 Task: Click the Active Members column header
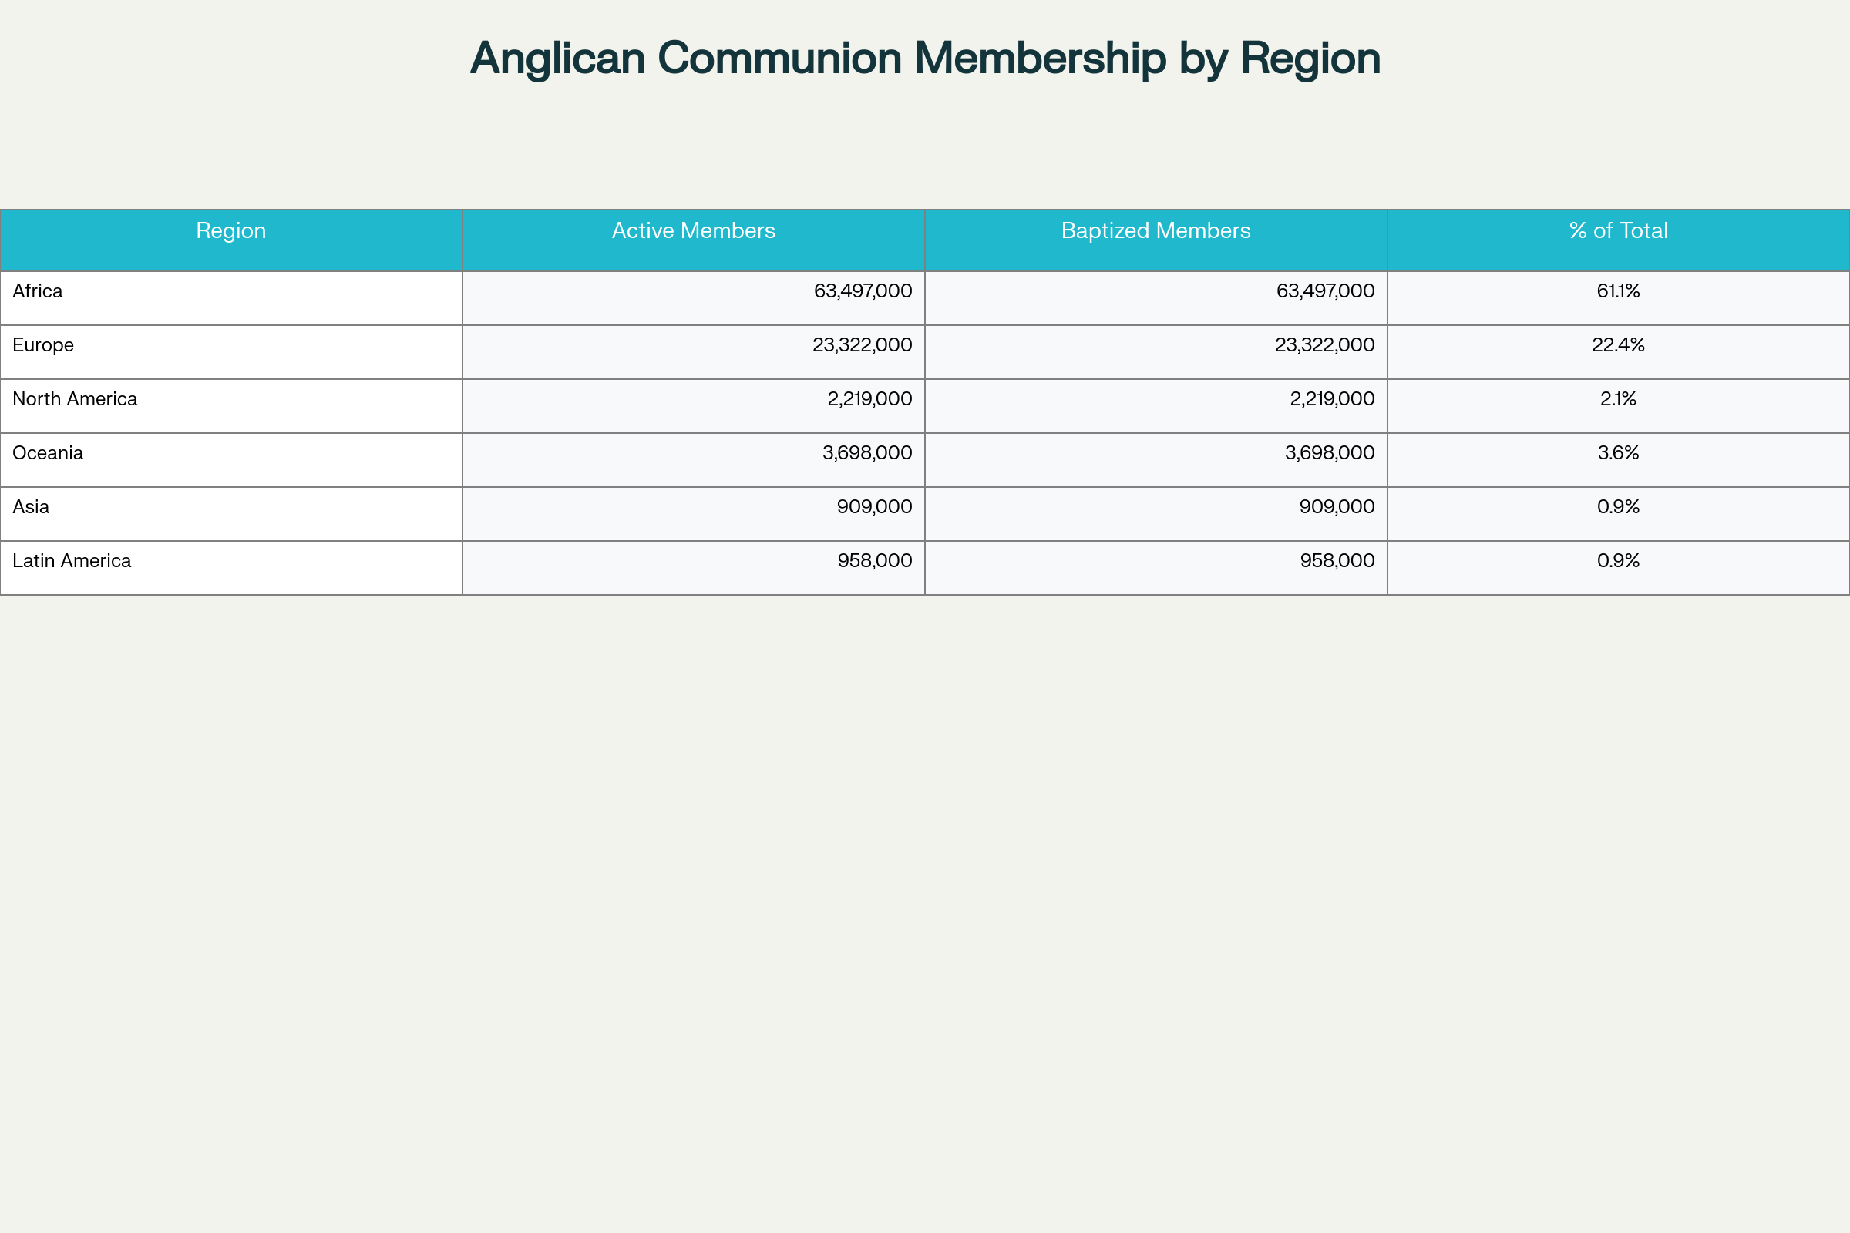(x=693, y=231)
